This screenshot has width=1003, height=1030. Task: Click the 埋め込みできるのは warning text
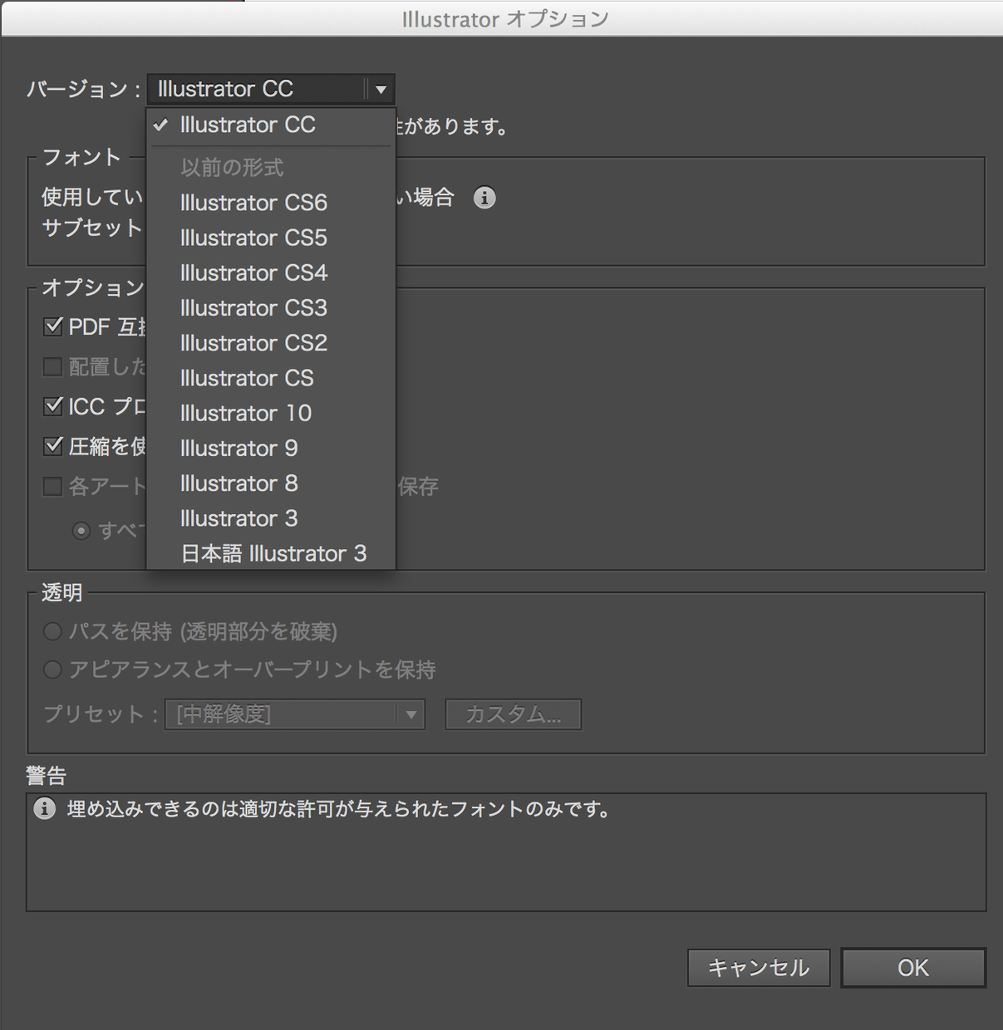tap(339, 808)
